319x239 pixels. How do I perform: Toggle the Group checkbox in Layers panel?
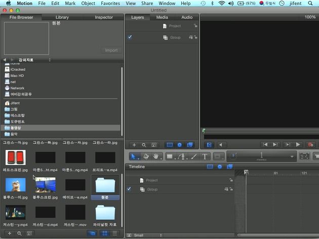130,37
